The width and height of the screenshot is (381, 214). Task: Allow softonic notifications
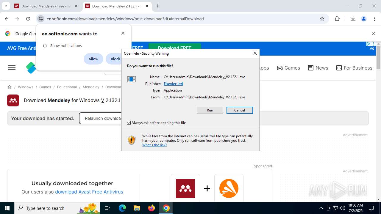(93, 59)
